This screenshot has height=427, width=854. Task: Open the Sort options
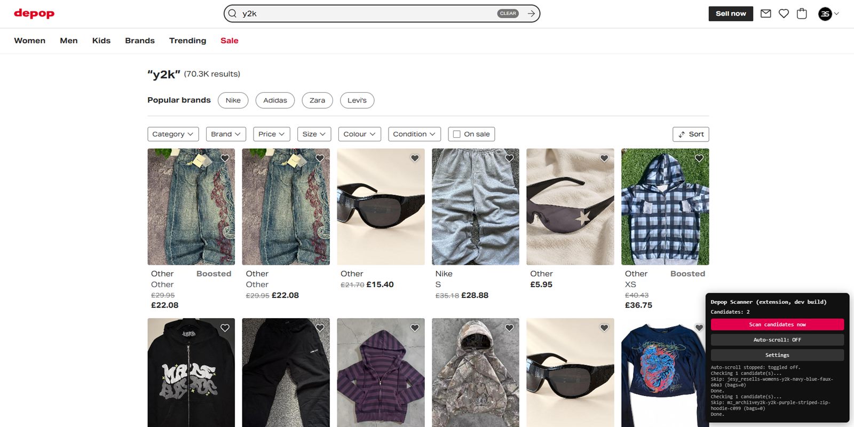point(691,134)
